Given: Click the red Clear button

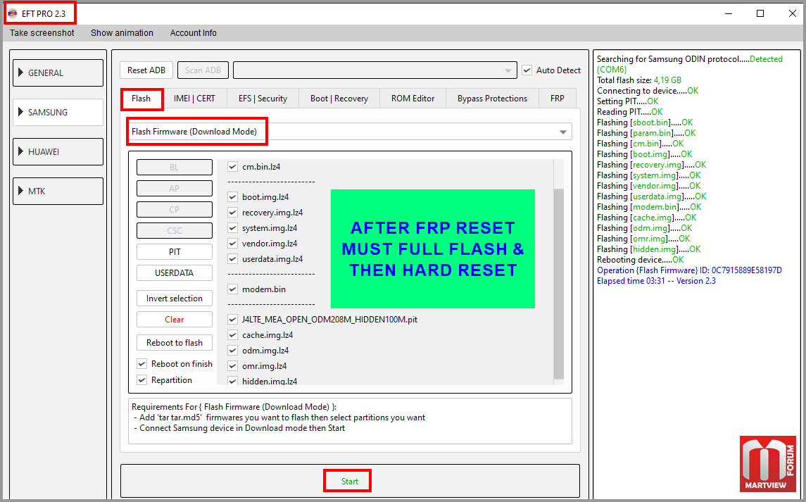Looking at the screenshot, I should (x=175, y=320).
